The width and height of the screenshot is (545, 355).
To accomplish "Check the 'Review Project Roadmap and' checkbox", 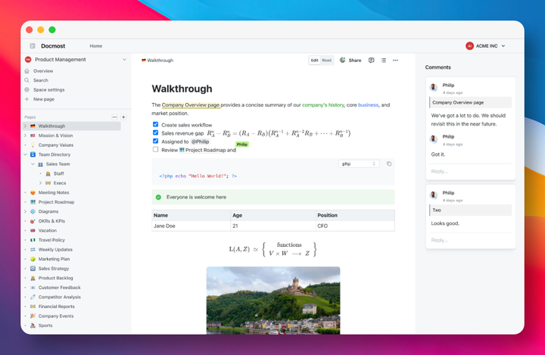I will click(x=155, y=150).
